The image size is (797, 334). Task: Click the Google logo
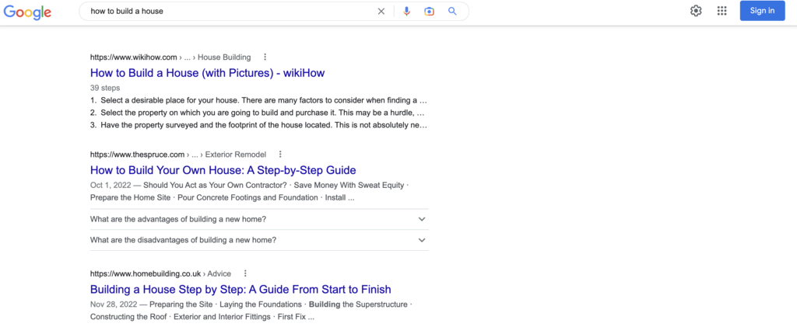pyautogui.click(x=27, y=12)
